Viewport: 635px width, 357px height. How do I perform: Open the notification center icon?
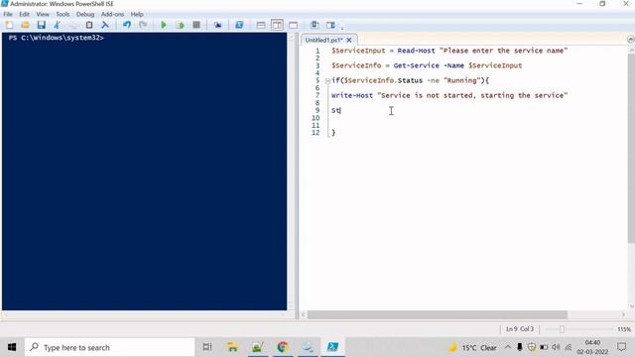[622, 347]
